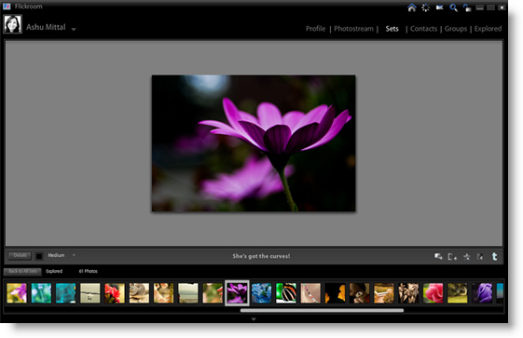The width and height of the screenshot is (523, 338).
Task: Open the search magnifier icon
Action: [x=453, y=7]
